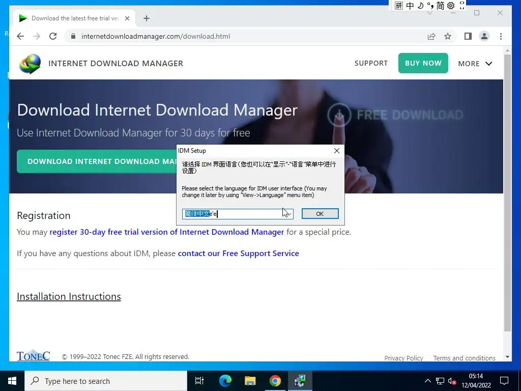Reload the current page

(53, 36)
